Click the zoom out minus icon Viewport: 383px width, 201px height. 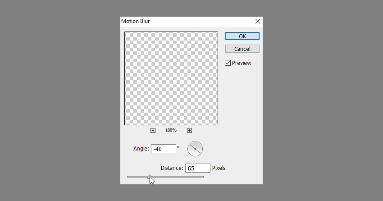[x=153, y=130]
